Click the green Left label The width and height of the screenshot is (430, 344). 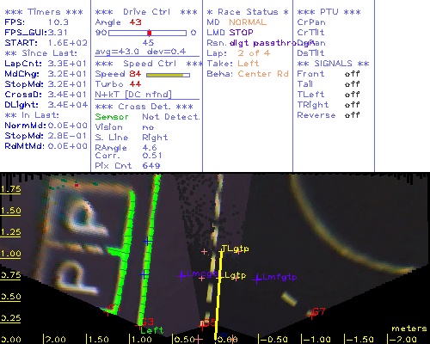[152, 330]
